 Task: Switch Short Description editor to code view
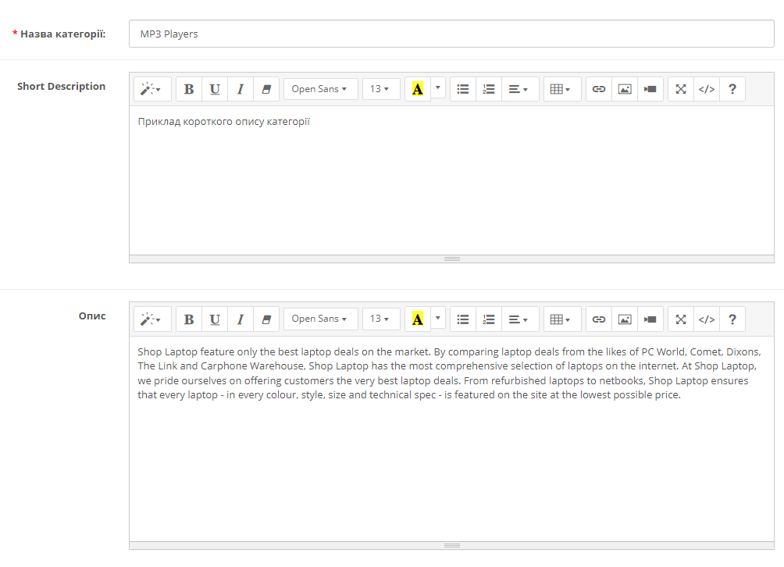[707, 89]
